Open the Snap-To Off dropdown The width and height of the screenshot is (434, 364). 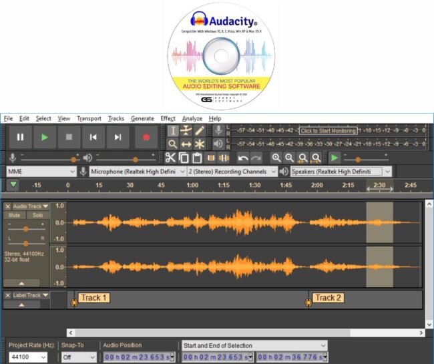click(x=79, y=357)
